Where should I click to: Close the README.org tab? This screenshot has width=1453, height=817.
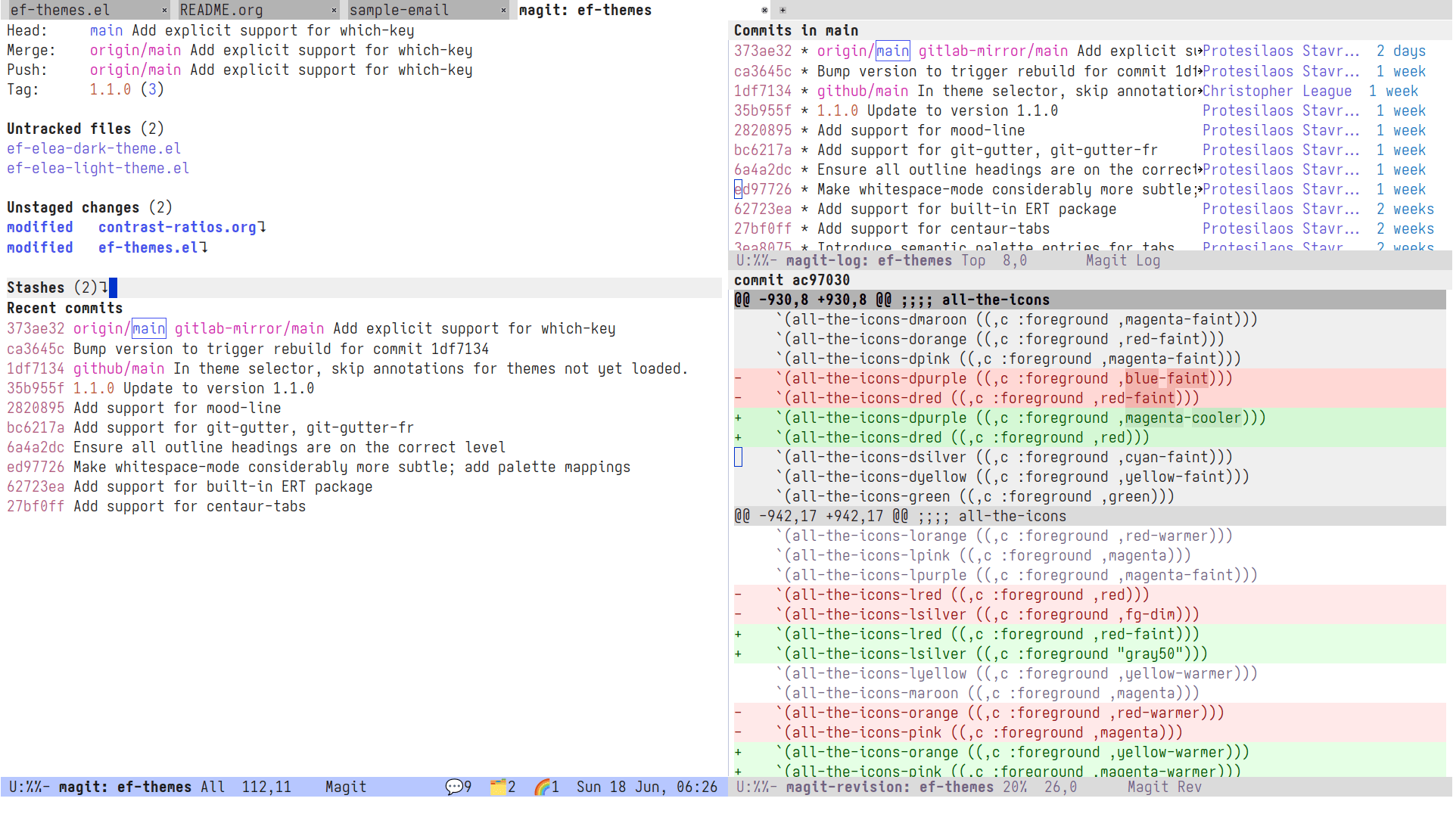(334, 10)
